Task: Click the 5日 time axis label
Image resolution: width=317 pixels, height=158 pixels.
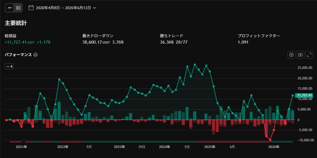Action: coord(187,147)
